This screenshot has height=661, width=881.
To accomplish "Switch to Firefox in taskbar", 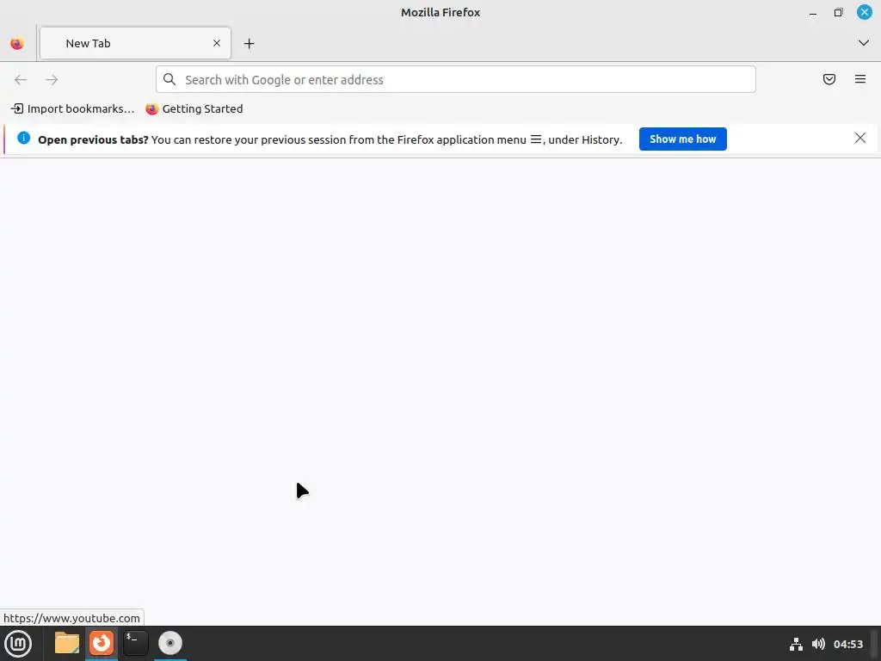I will point(102,643).
